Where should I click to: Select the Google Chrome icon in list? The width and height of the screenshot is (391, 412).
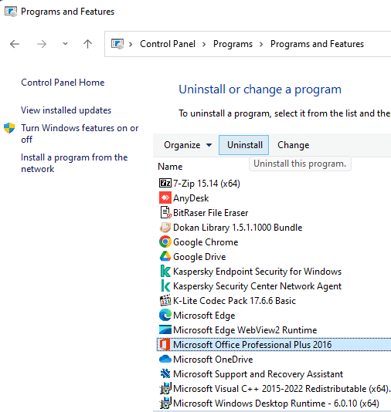pyautogui.click(x=165, y=241)
